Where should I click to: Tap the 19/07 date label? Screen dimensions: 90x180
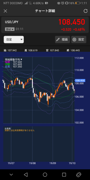point(11,163)
